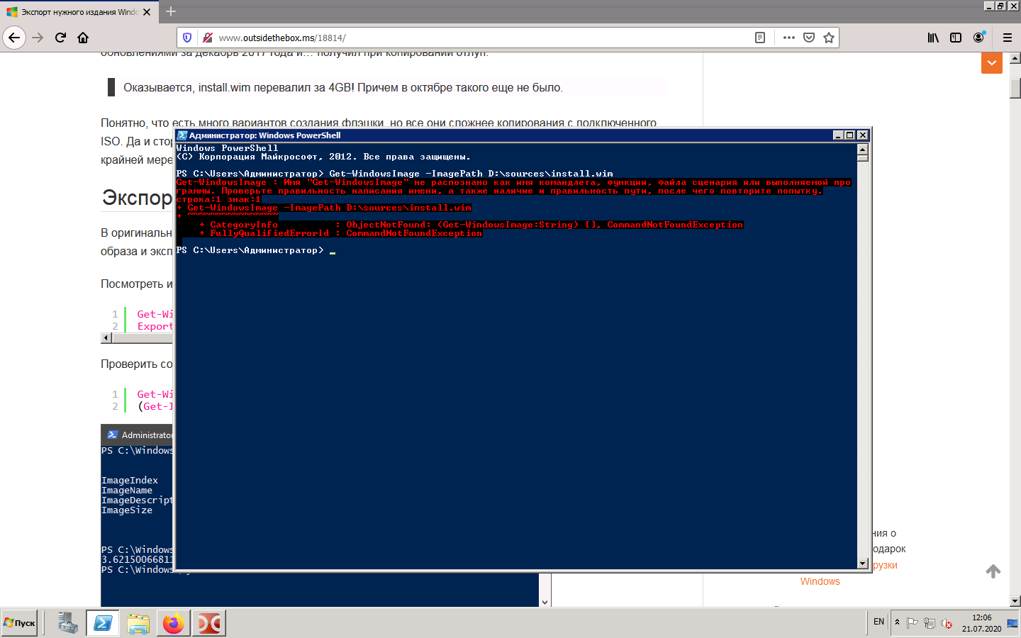Maximize the PowerShell window

(850, 135)
